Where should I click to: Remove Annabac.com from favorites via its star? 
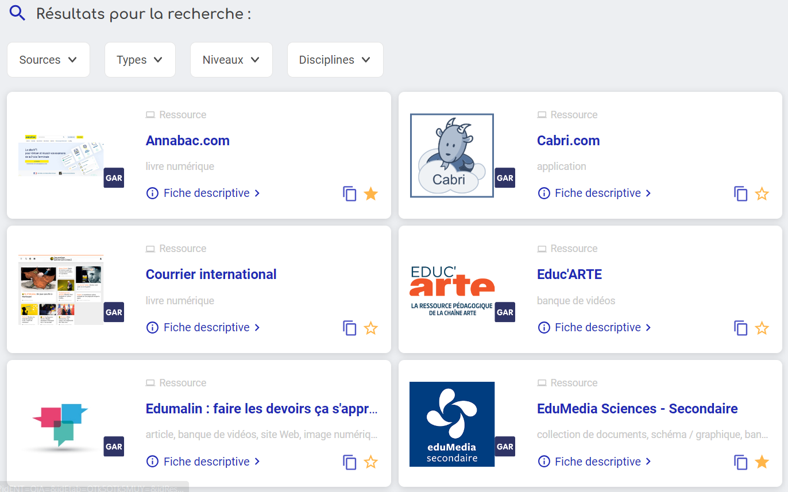pyautogui.click(x=370, y=194)
